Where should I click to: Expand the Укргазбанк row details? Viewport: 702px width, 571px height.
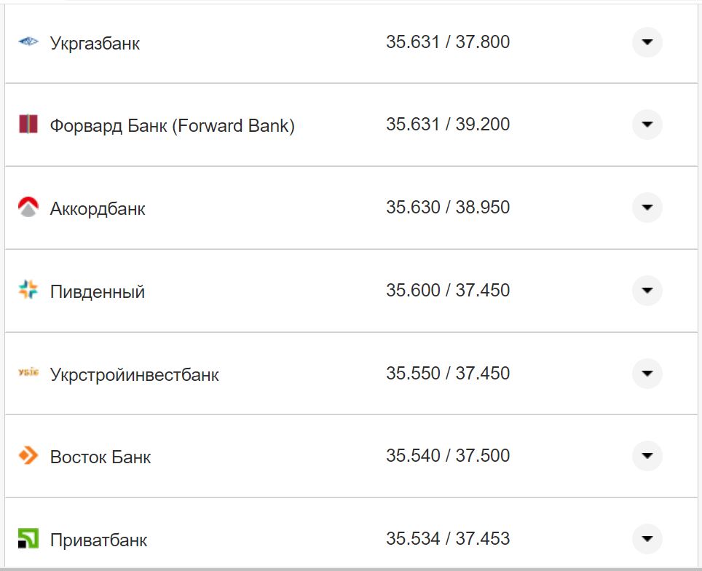click(647, 42)
